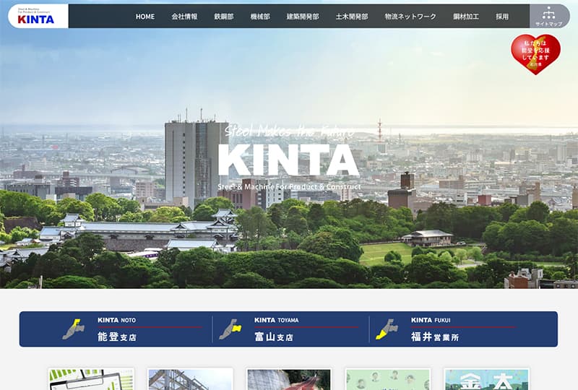Open 鋼材加工 menu item
578x390 pixels.
pyautogui.click(x=466, y=17)
